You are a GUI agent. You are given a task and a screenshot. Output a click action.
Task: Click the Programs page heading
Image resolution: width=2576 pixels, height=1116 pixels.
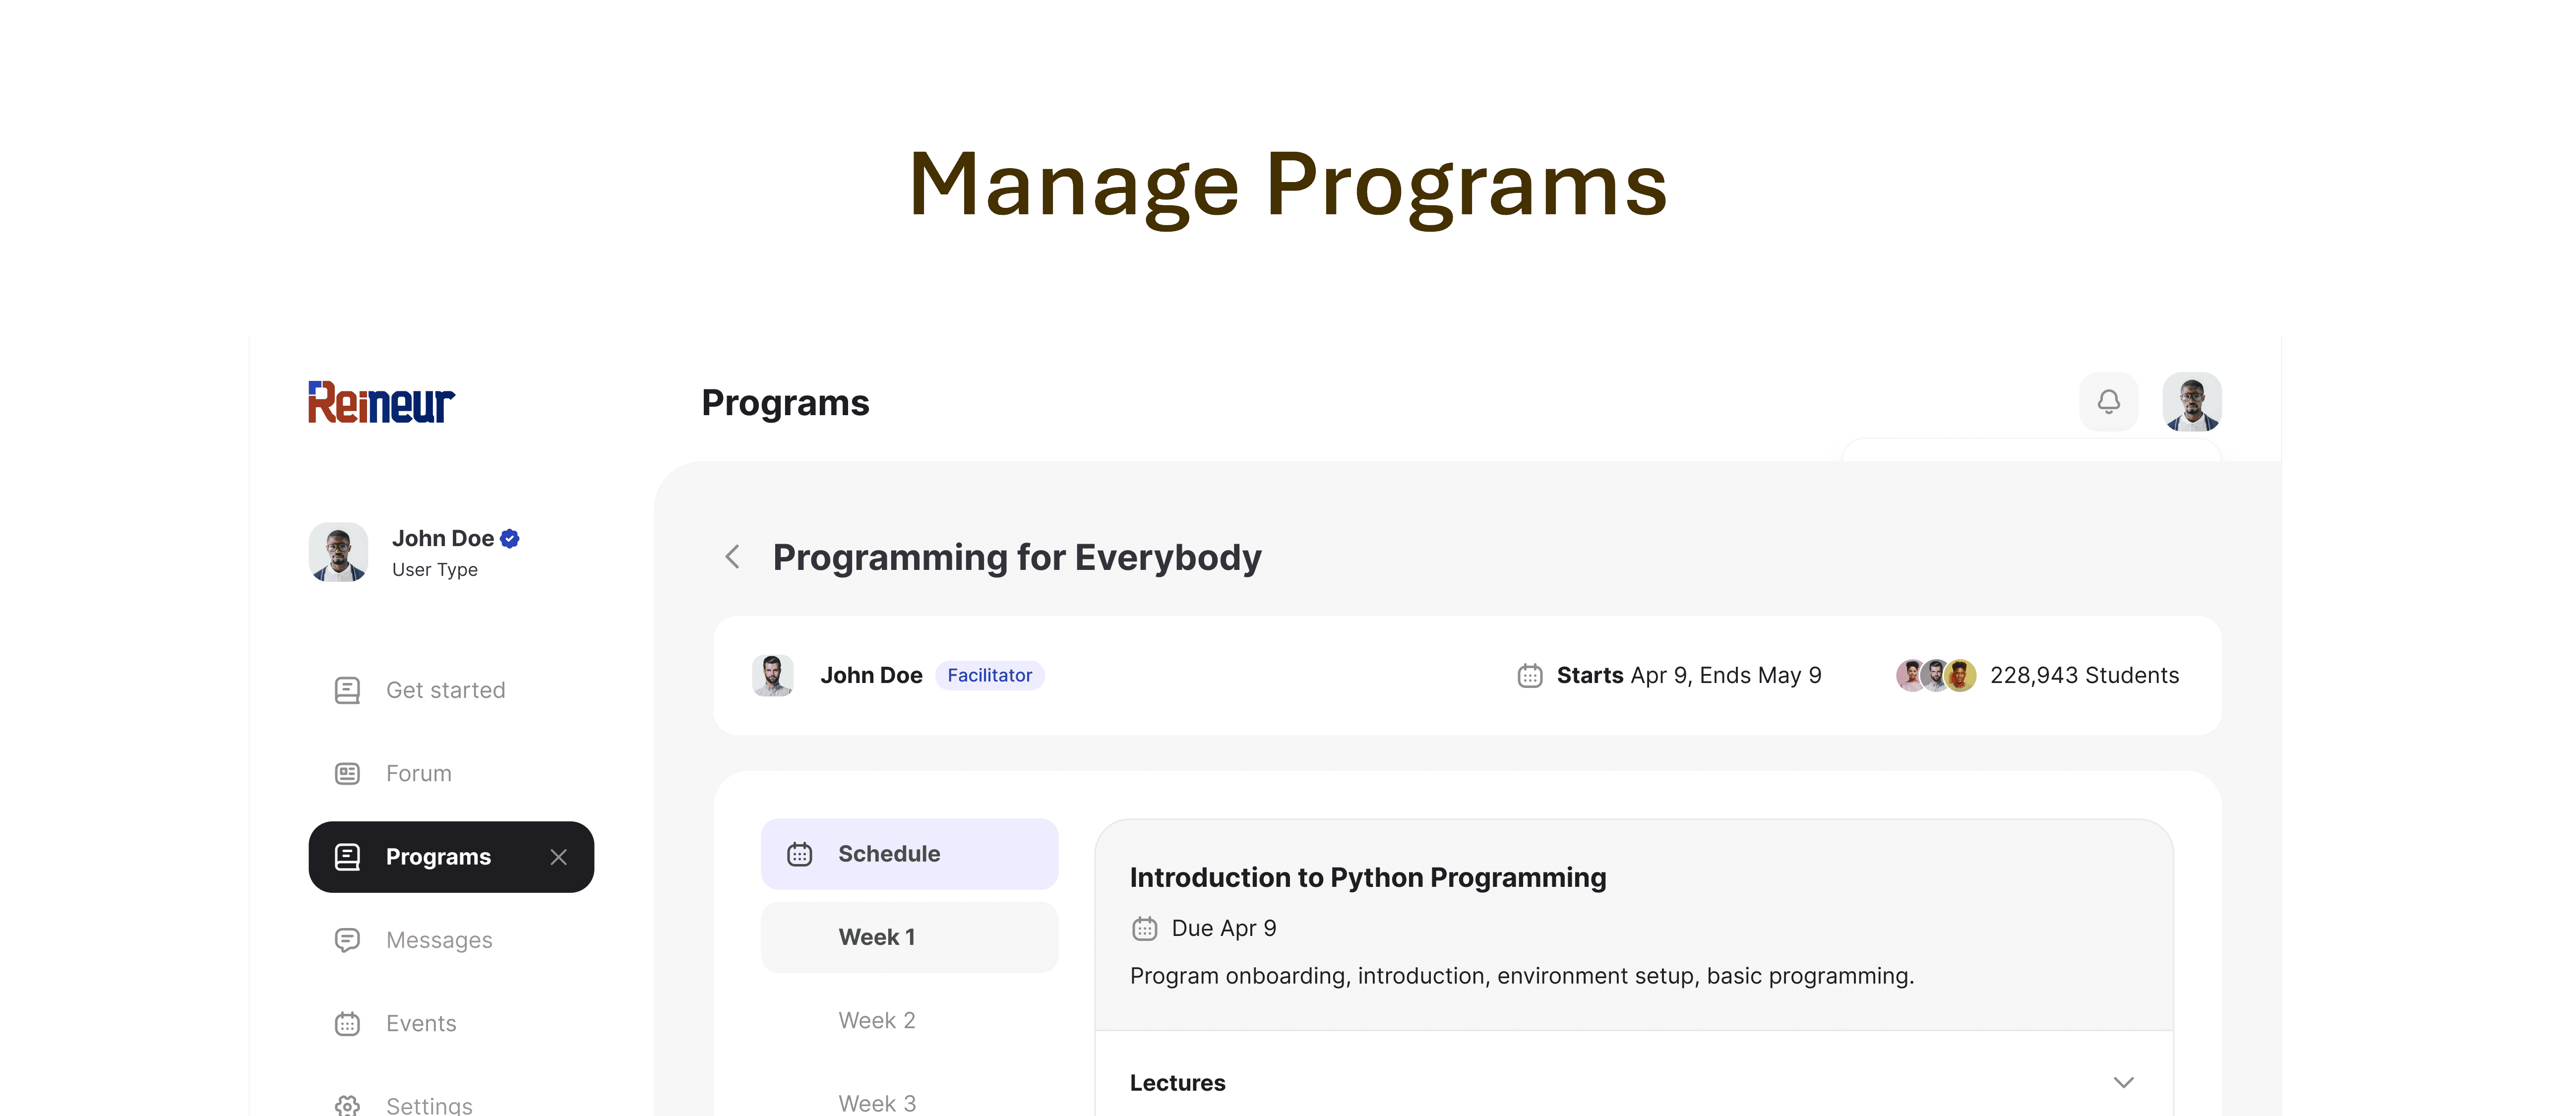(785, 402)
